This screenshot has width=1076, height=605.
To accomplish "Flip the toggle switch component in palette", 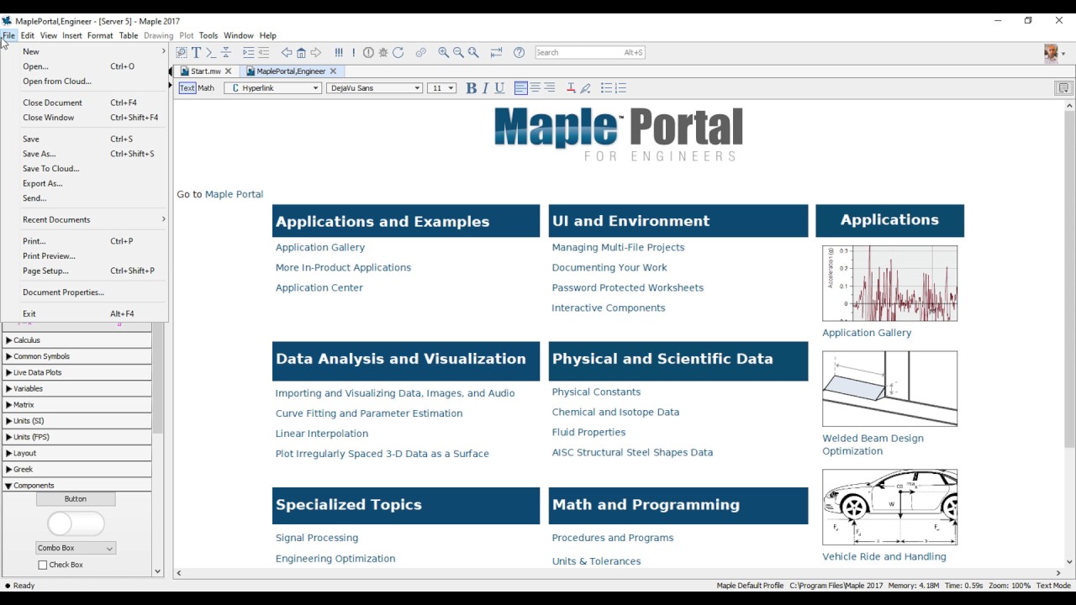I will (x=76, y=523).
